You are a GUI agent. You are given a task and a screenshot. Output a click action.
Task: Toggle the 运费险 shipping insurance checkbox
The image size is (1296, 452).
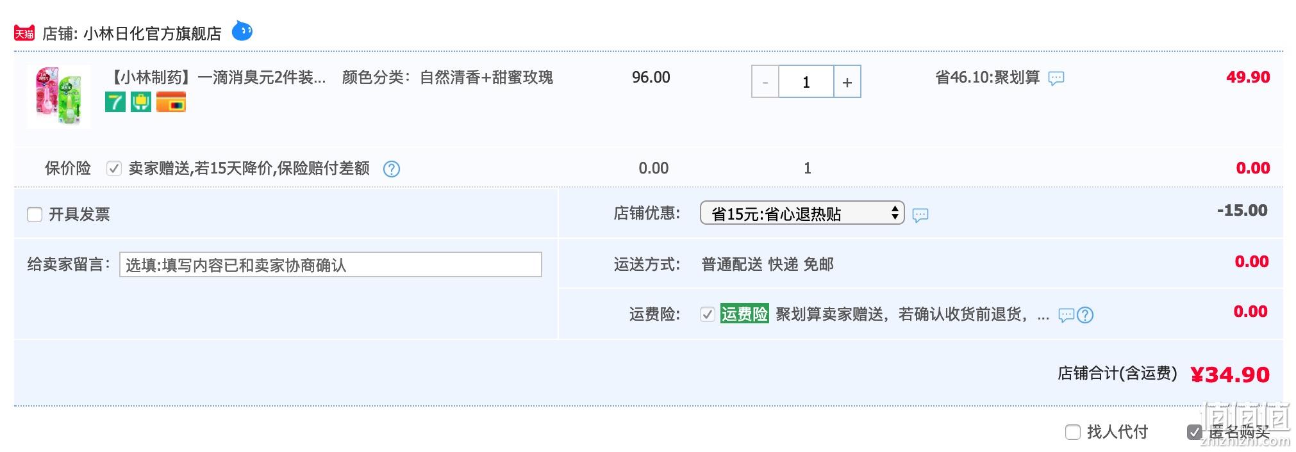(708, 314)
